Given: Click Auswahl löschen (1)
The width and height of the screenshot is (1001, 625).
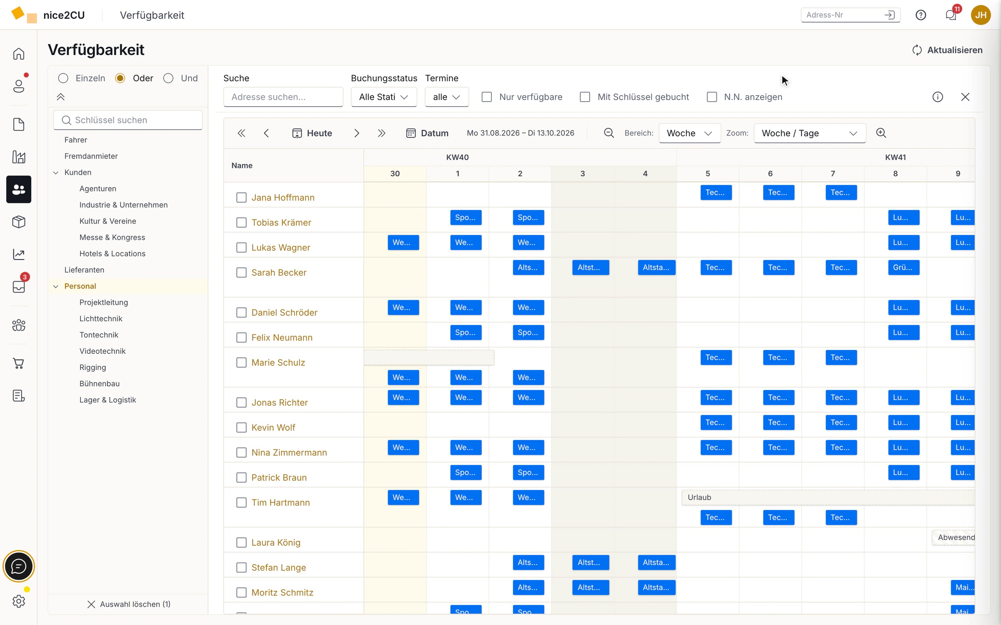Looking at the screenshot, I should tap(129, 604).
